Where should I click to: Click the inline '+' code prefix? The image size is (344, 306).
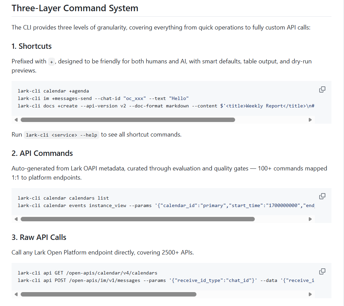point(52,62)
